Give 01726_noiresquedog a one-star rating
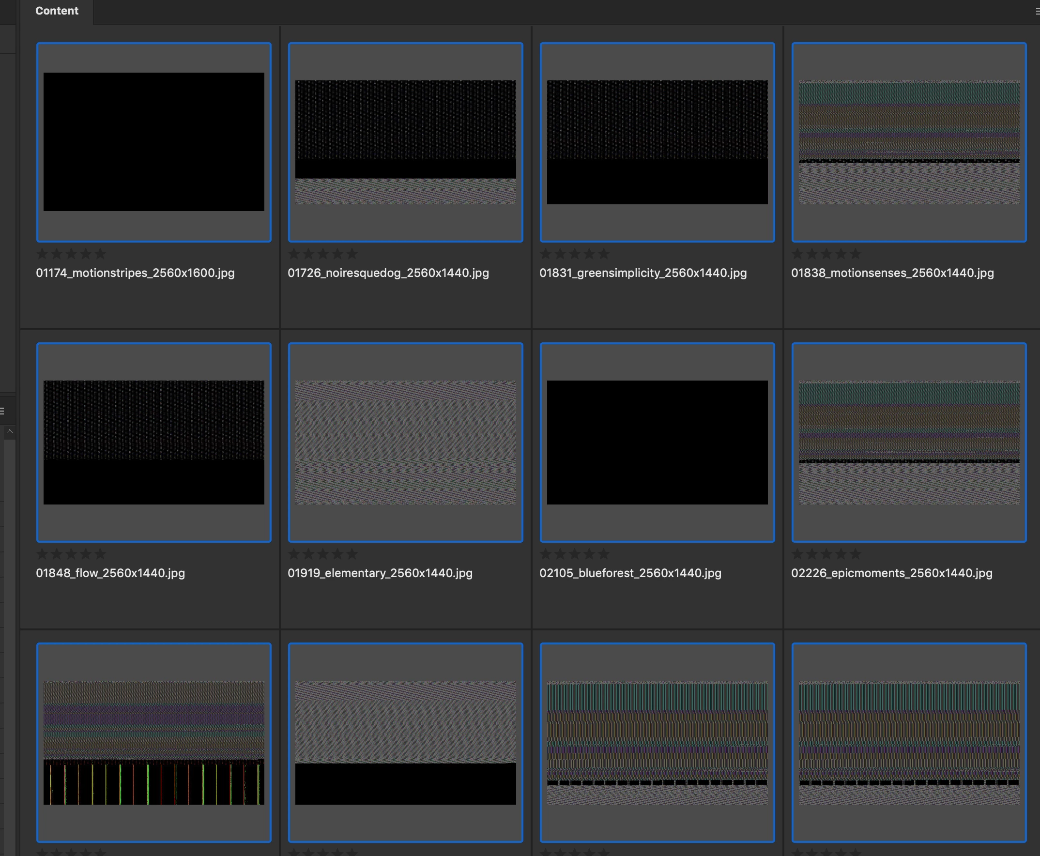Screen dimensions: 1040x856 click(294, 254)
